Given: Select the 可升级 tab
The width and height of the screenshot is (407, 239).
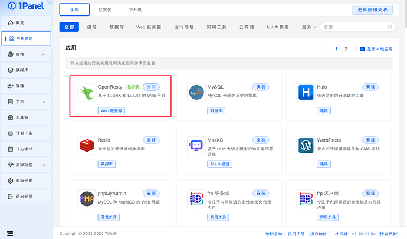Looking at the screenshot, I should pos(135,10).
